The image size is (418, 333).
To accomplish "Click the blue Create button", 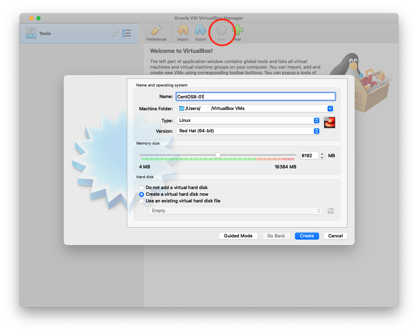I will (x=307, y=236).
